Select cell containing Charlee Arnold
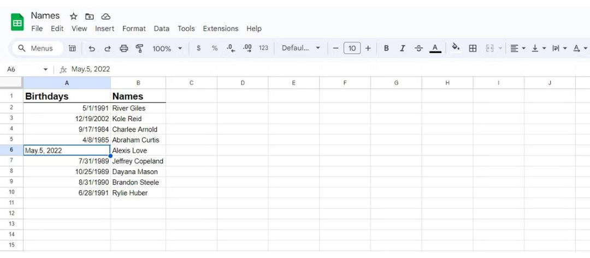Screen dimensions: 590x258 pos(138,129)
